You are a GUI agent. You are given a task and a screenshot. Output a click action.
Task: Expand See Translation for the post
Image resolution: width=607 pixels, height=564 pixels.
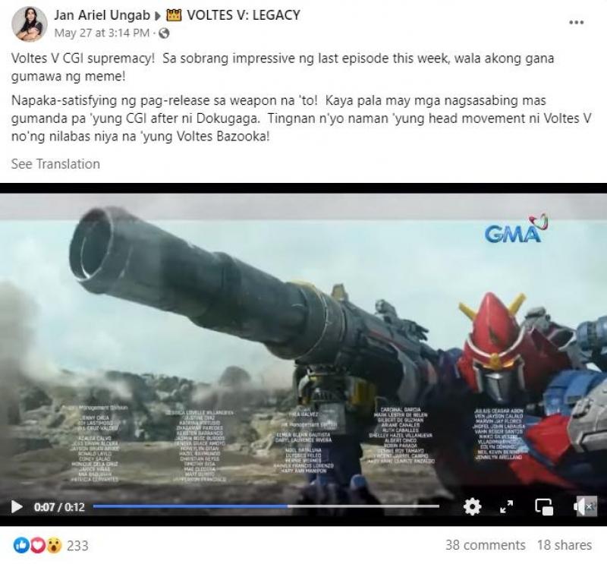point(55,164)
